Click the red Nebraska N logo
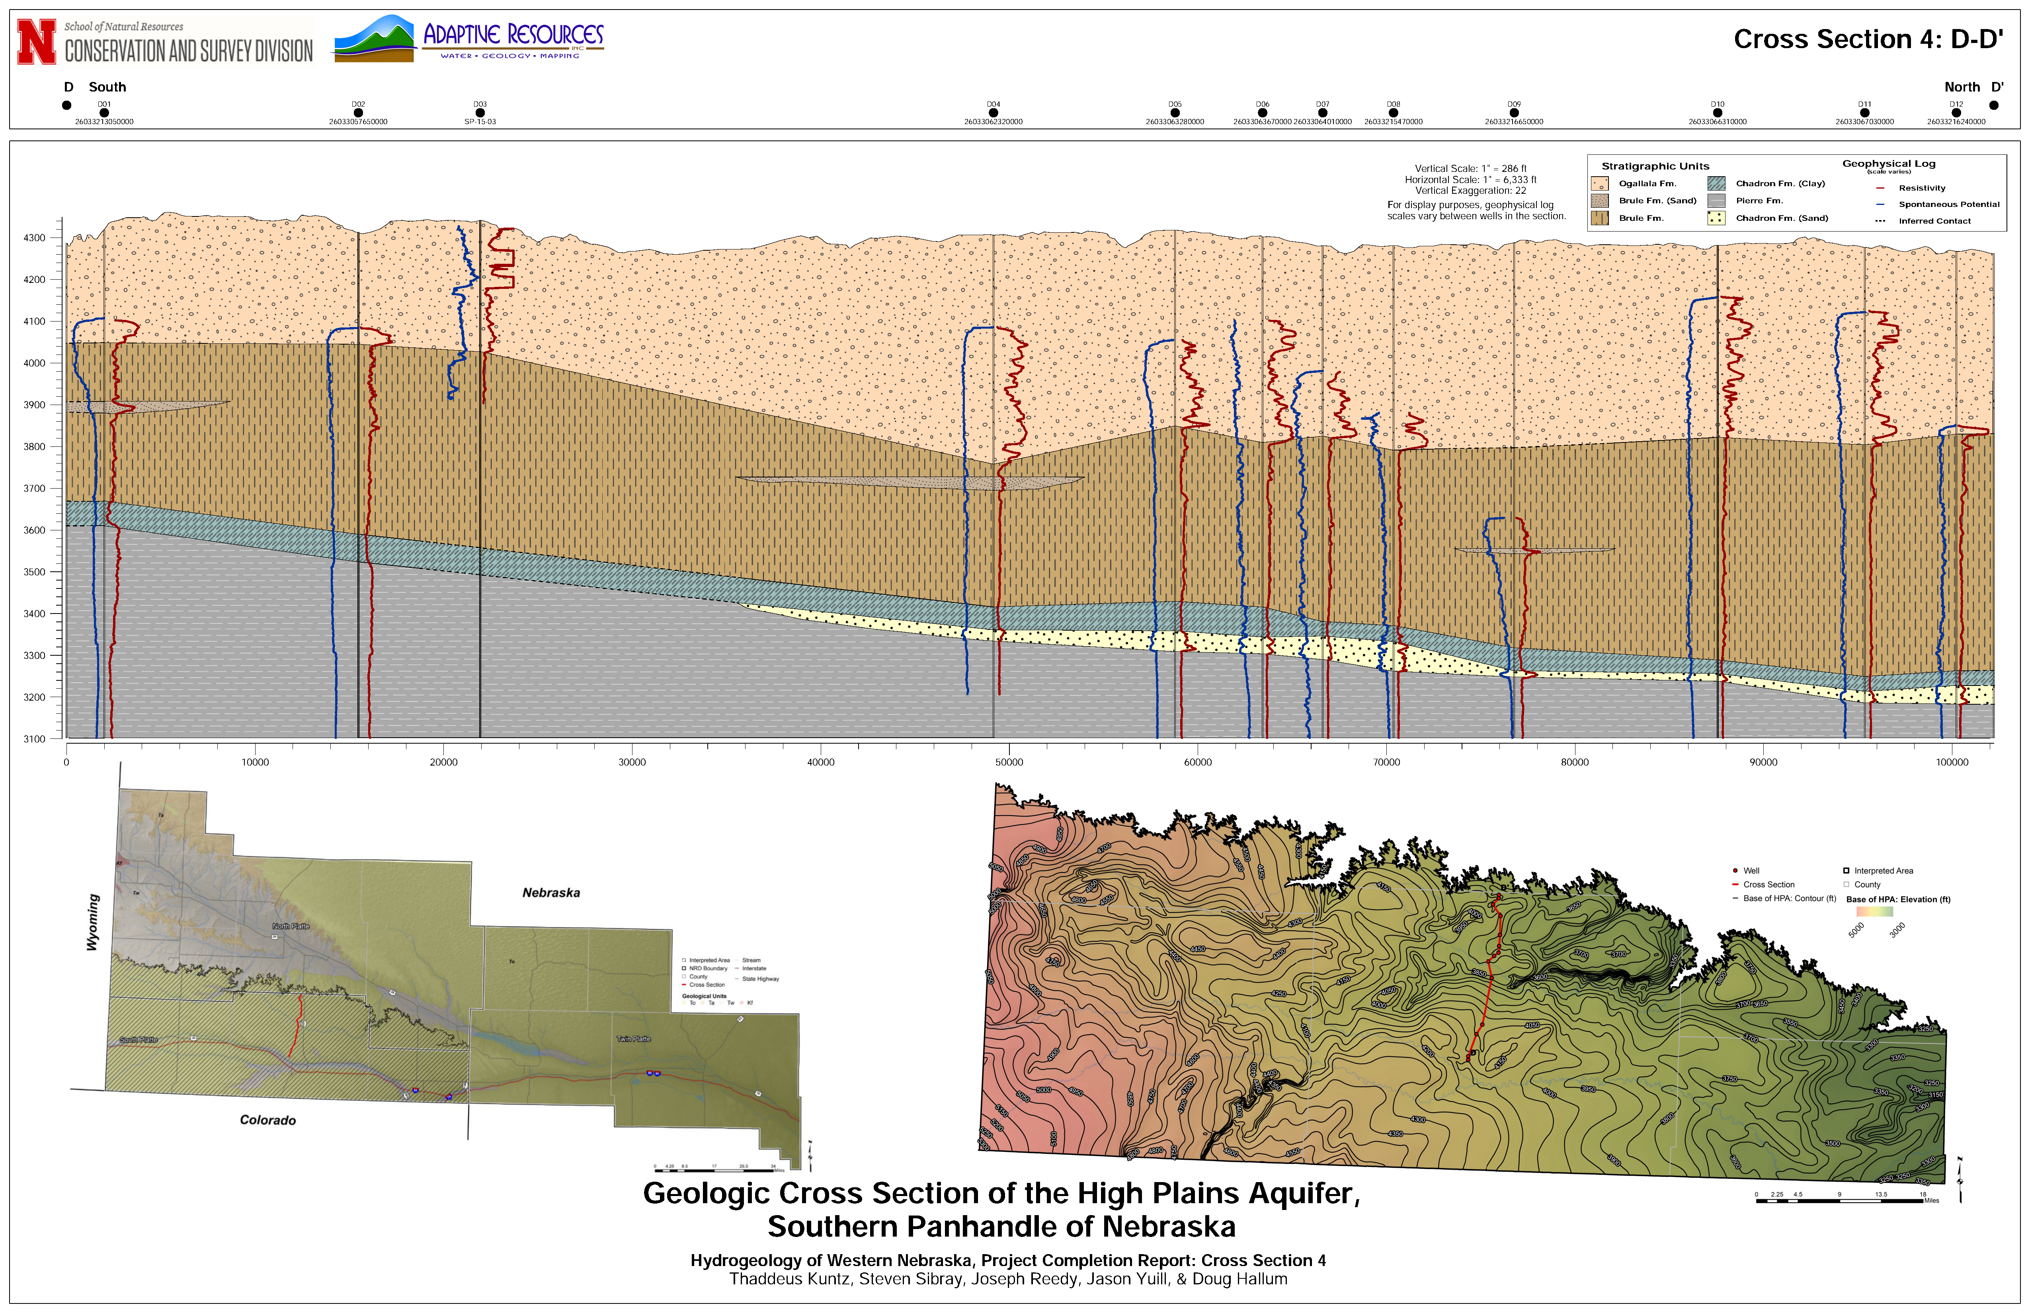The image size is (2030, 1313). pos(37,43)
